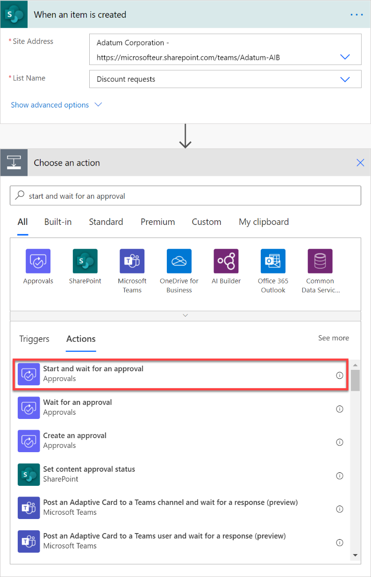Show info for Start and wait for an approval
371x577 pixels.
point(340,375)
